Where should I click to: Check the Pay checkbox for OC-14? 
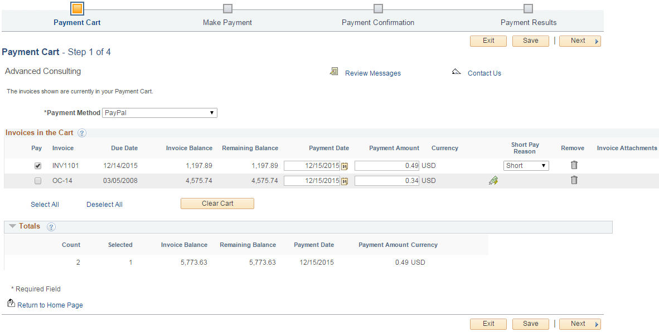coord(37,180)
